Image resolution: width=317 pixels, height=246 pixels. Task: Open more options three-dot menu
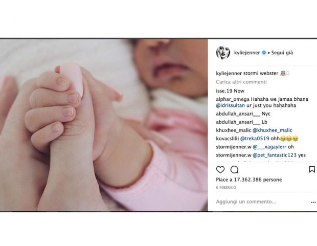pyautogui.click(x=313, y=202)
